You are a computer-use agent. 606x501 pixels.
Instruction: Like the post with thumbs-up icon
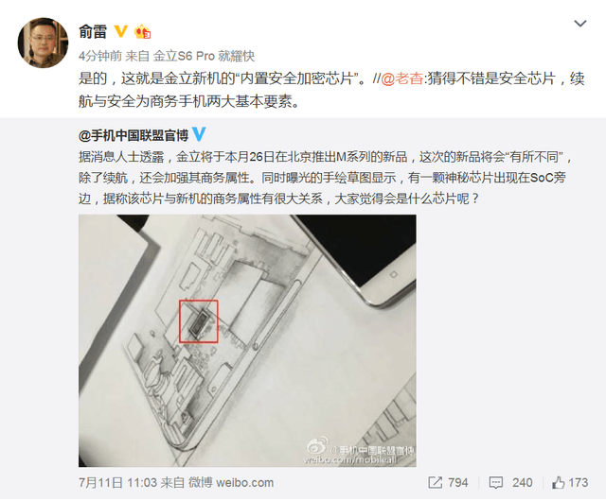[558, 482]
